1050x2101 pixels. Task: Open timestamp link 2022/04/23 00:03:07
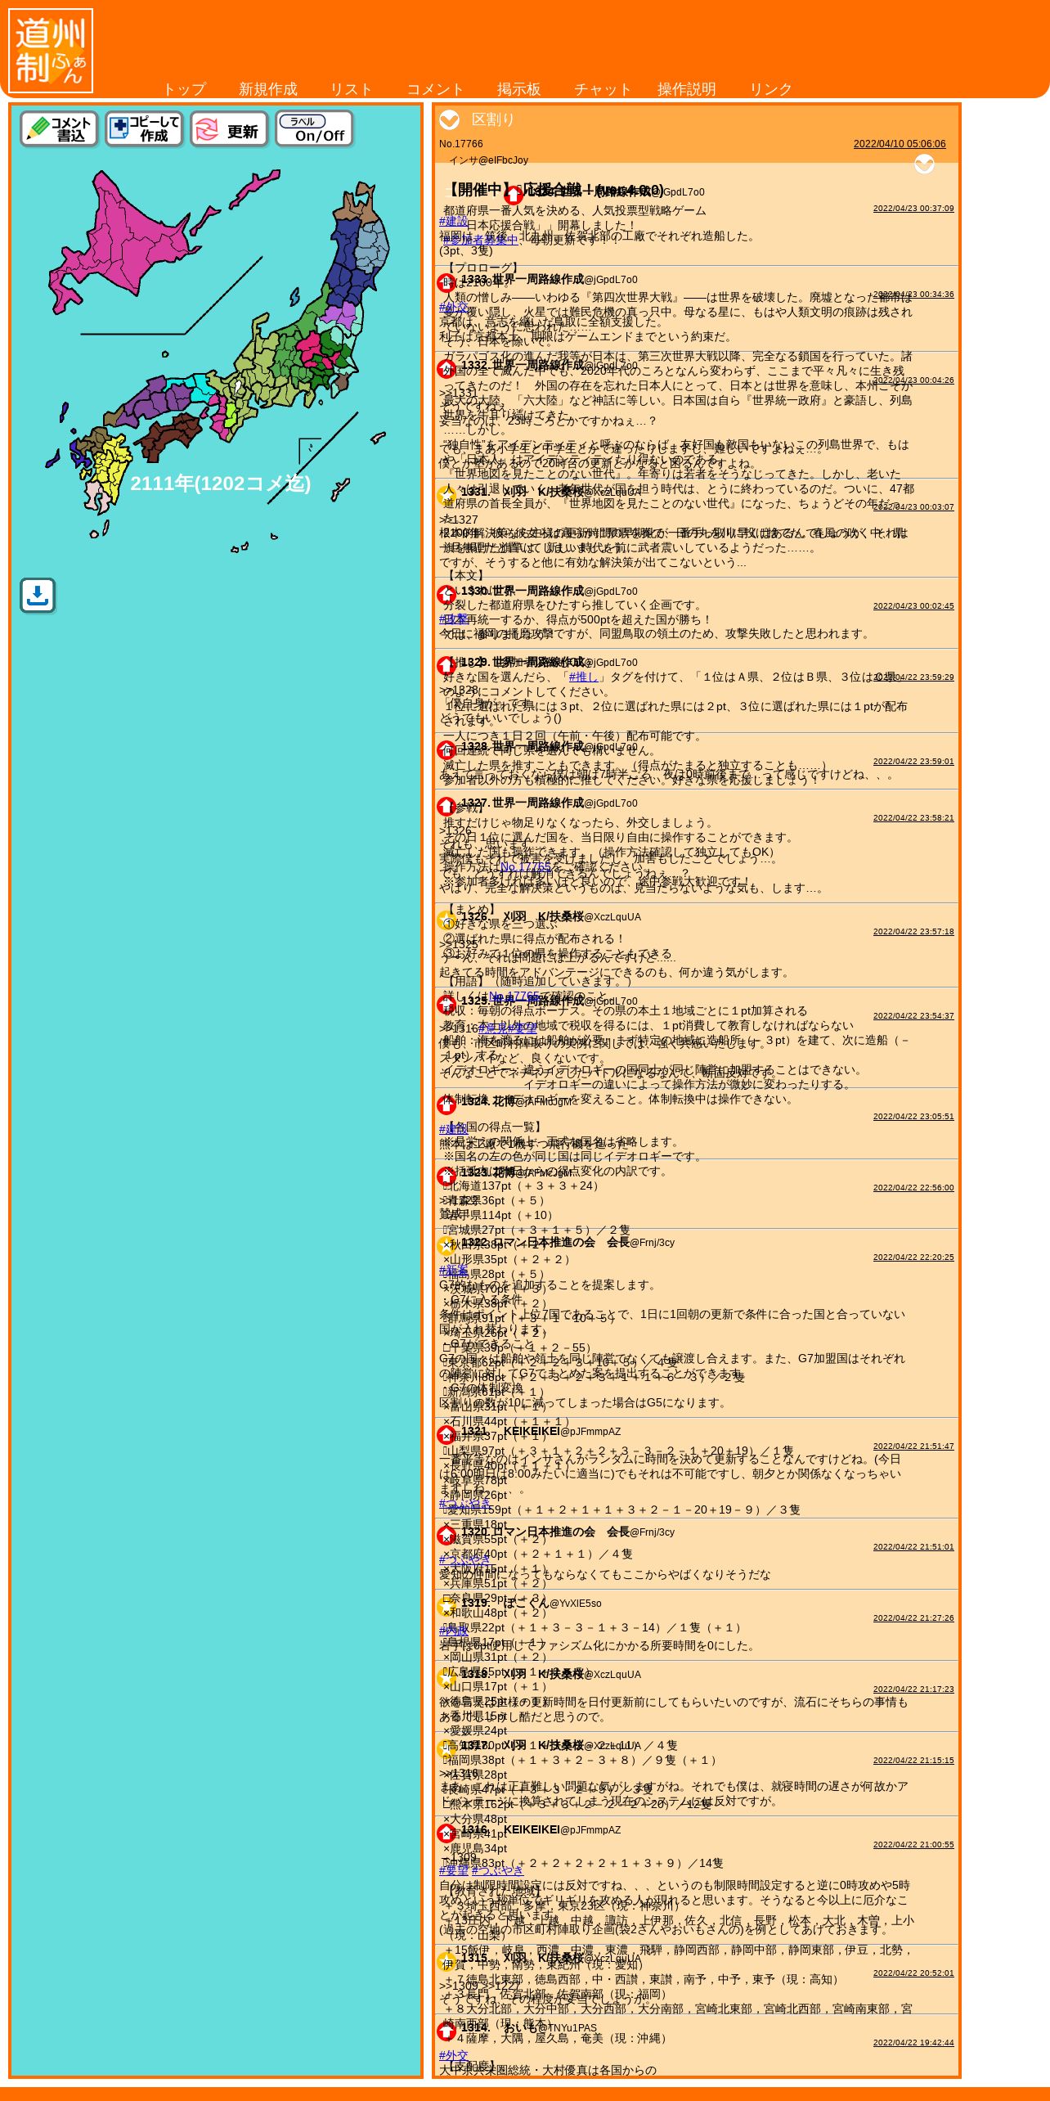point(913,507)
